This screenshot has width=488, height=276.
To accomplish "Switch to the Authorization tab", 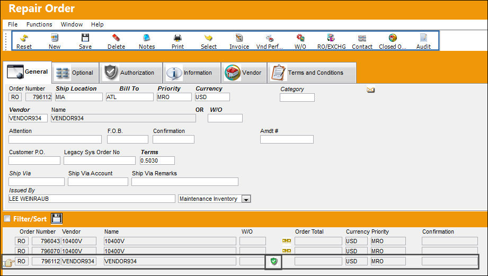I will (x=131, y=73).
